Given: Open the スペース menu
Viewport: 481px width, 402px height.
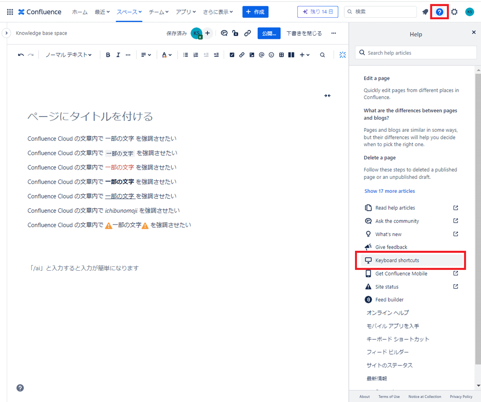Looking at the screenshot, I should pos(129,12).
